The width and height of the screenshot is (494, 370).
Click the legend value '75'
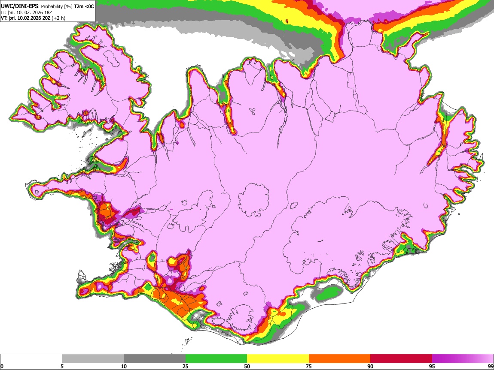click(309, 367)
